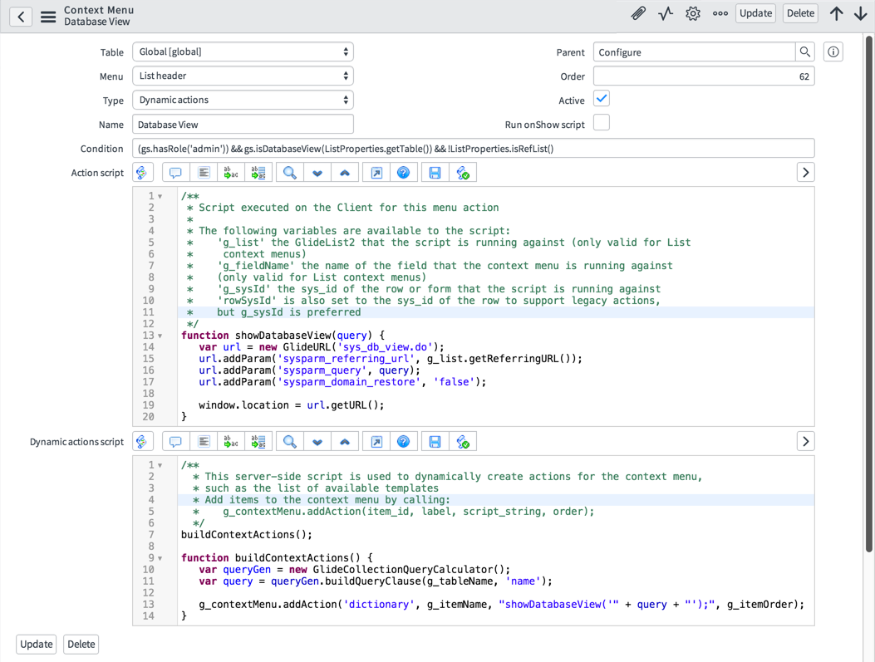
Task: Fold comment at Dynamic actions script line 1
Action: click(x=160, y=465)
